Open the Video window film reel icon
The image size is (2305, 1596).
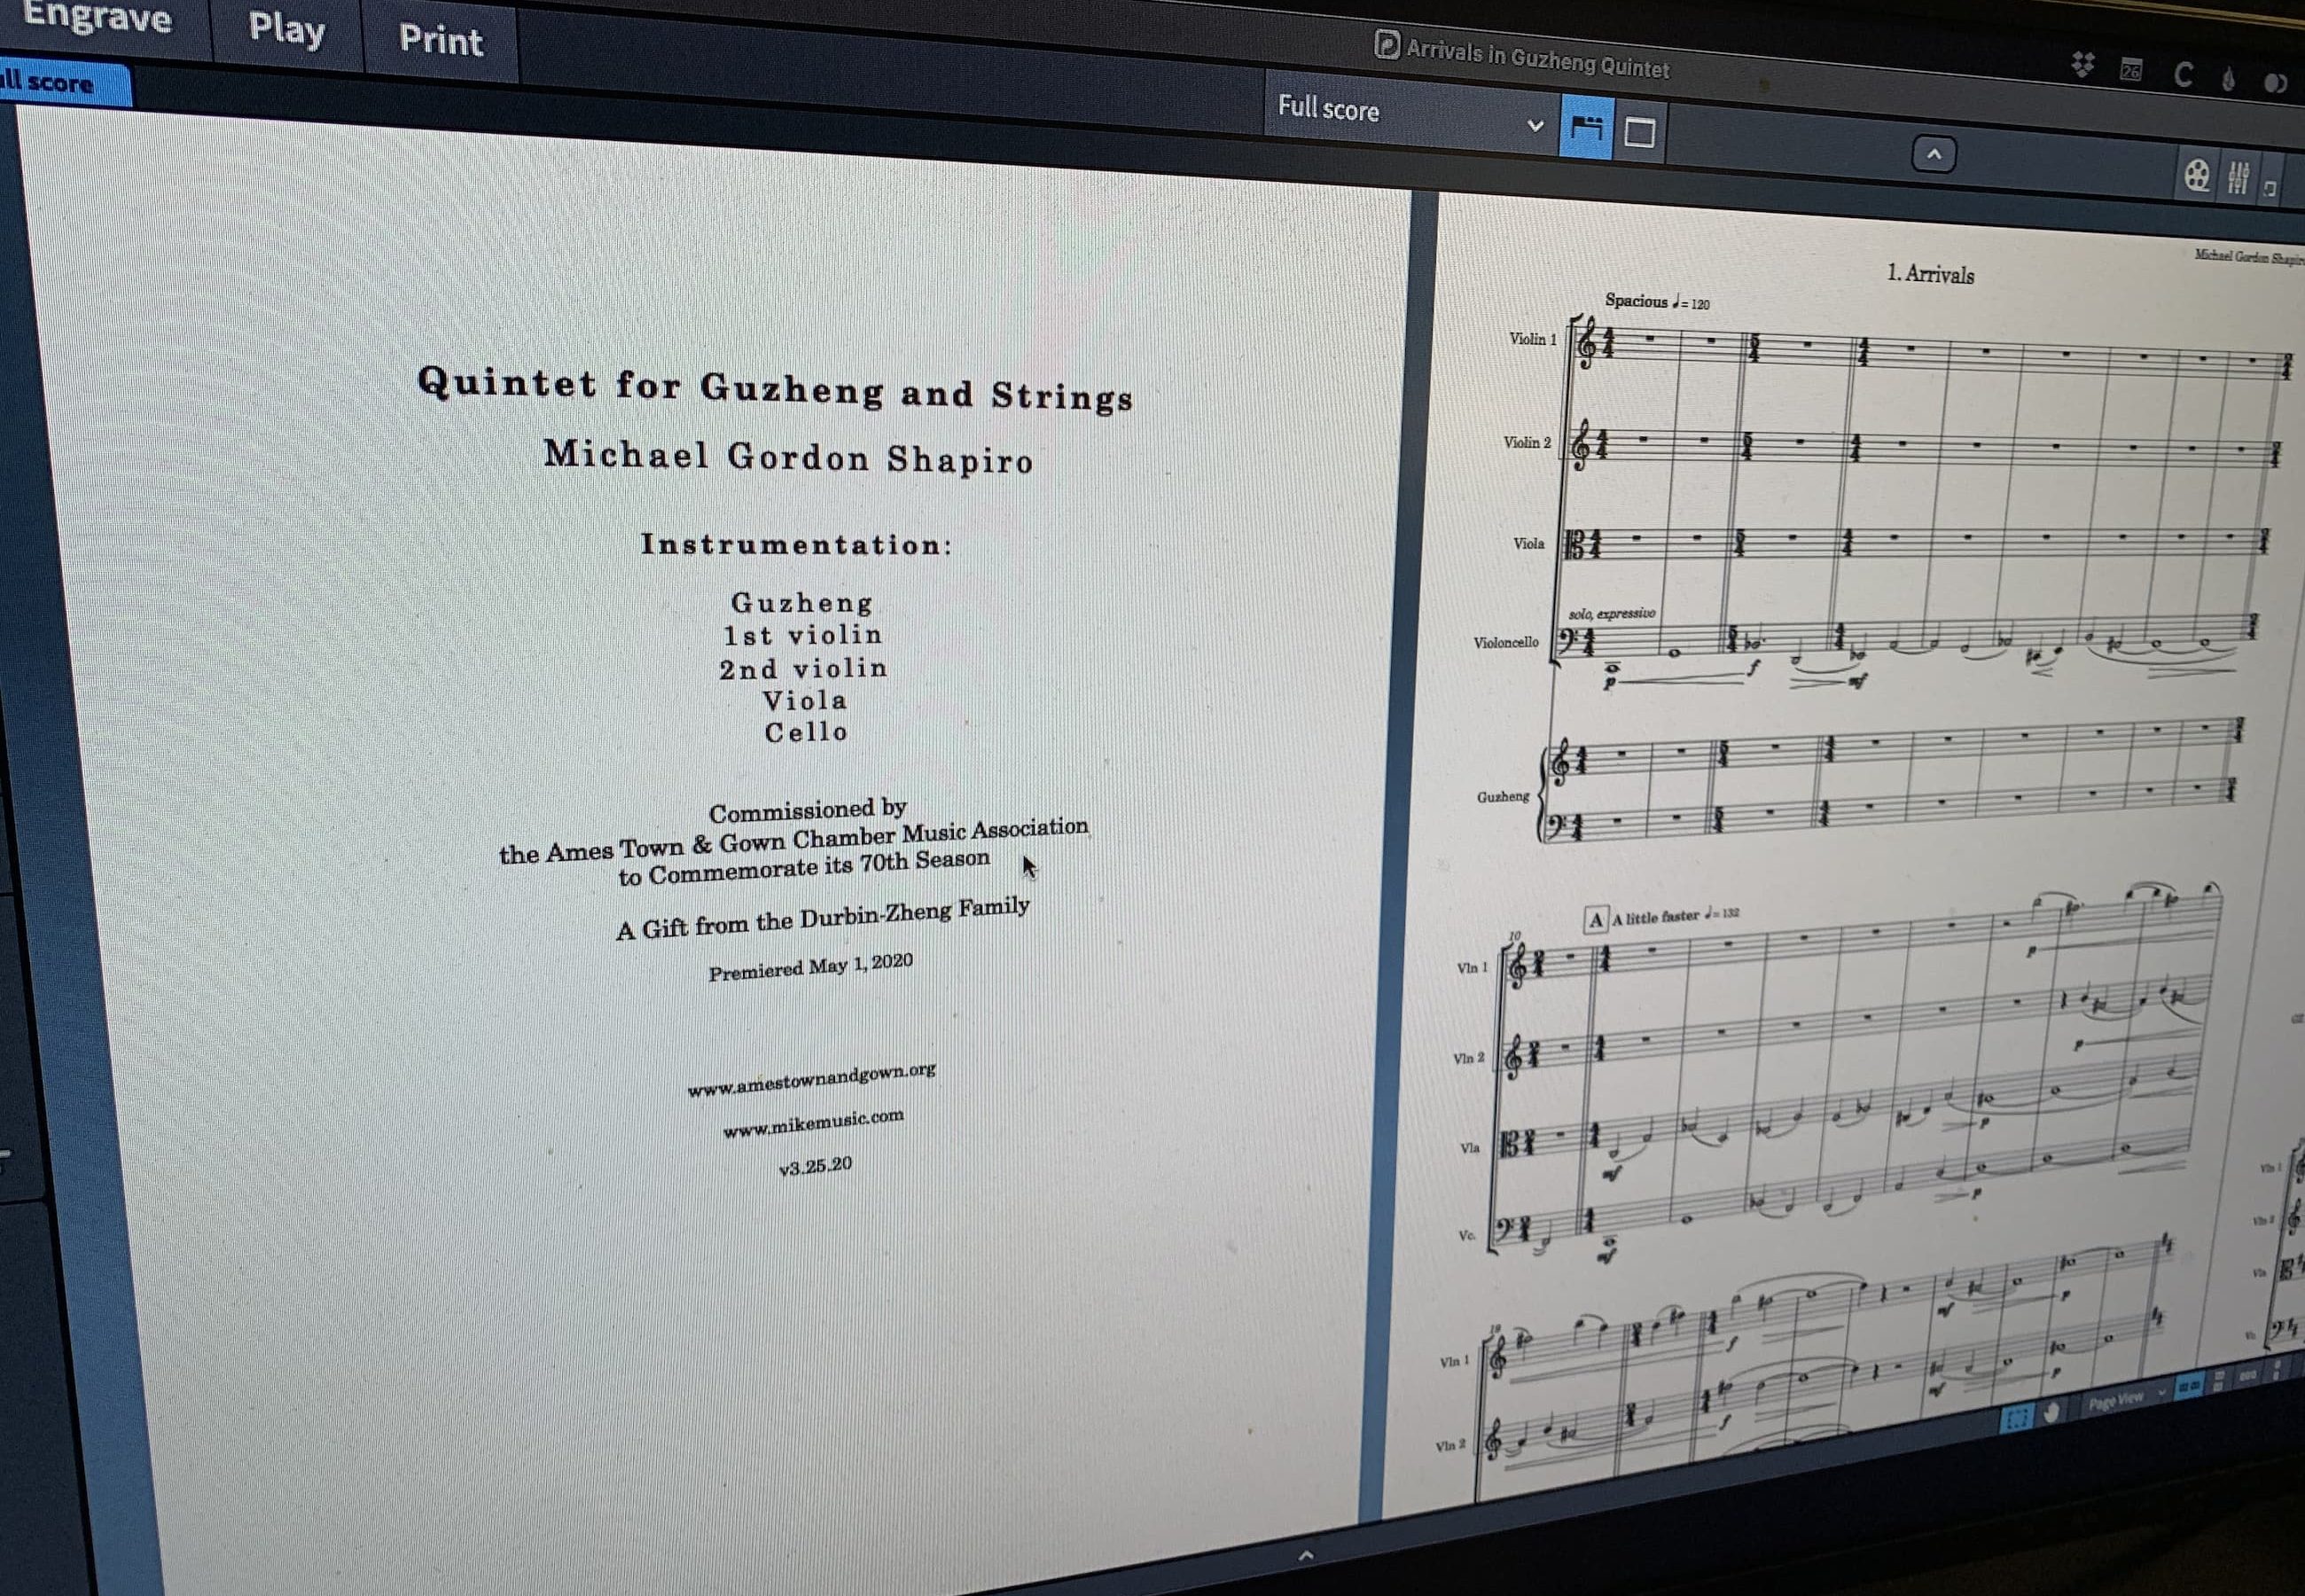tap(2197, 176)
